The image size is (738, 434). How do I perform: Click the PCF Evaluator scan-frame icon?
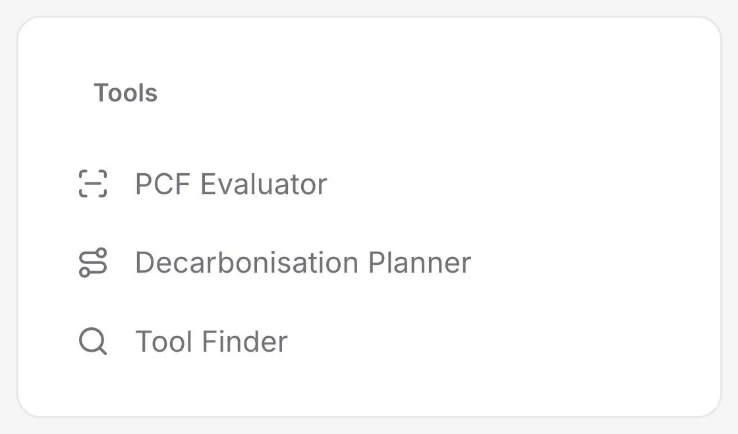pyautogui.click(x=93, y=183)
